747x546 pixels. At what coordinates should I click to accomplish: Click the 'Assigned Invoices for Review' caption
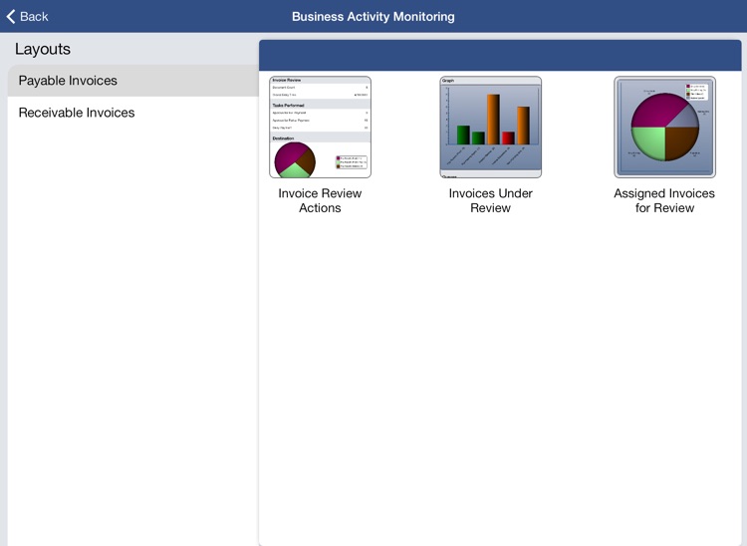pyautogui.click(x=664, y=200)
